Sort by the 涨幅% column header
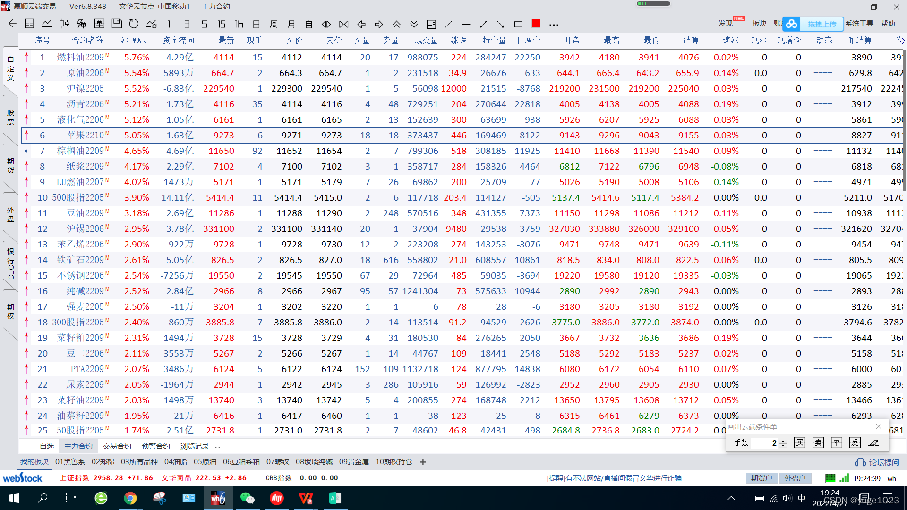907x510 pixels. pyautogui.click(x=134, y=41)
